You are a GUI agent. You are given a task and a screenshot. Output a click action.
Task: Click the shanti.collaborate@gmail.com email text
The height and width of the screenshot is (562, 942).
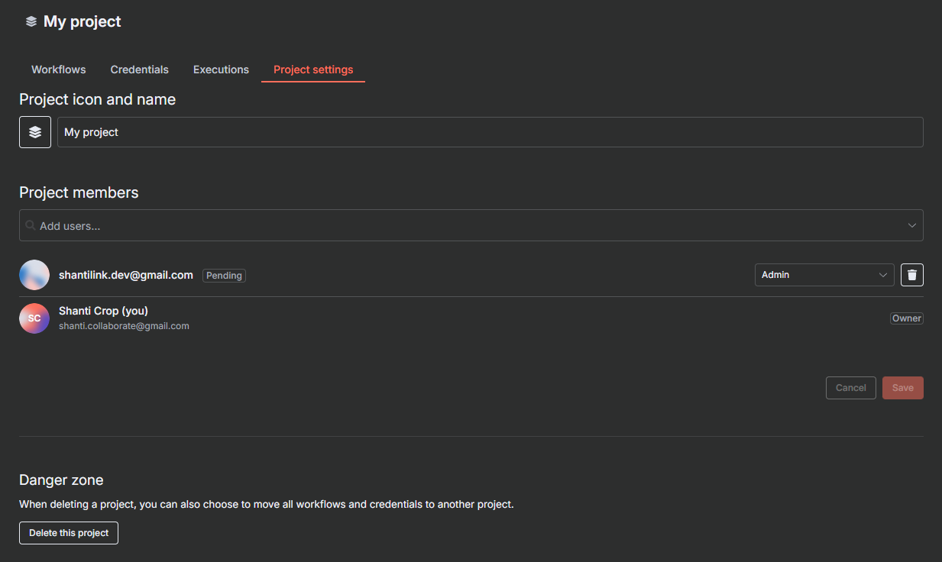[124, 326]
